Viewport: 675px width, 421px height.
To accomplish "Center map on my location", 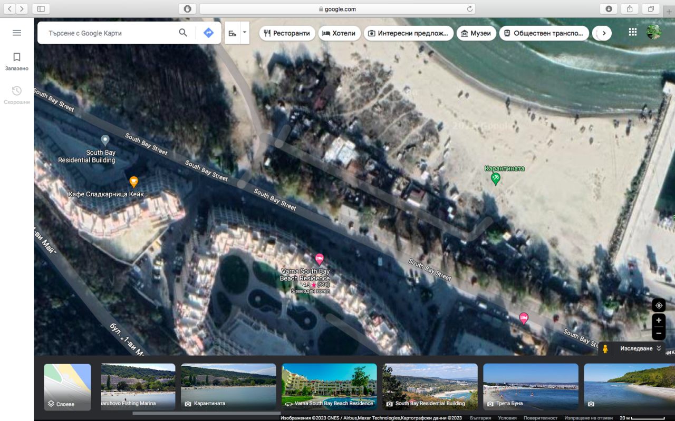I will 658,306.
